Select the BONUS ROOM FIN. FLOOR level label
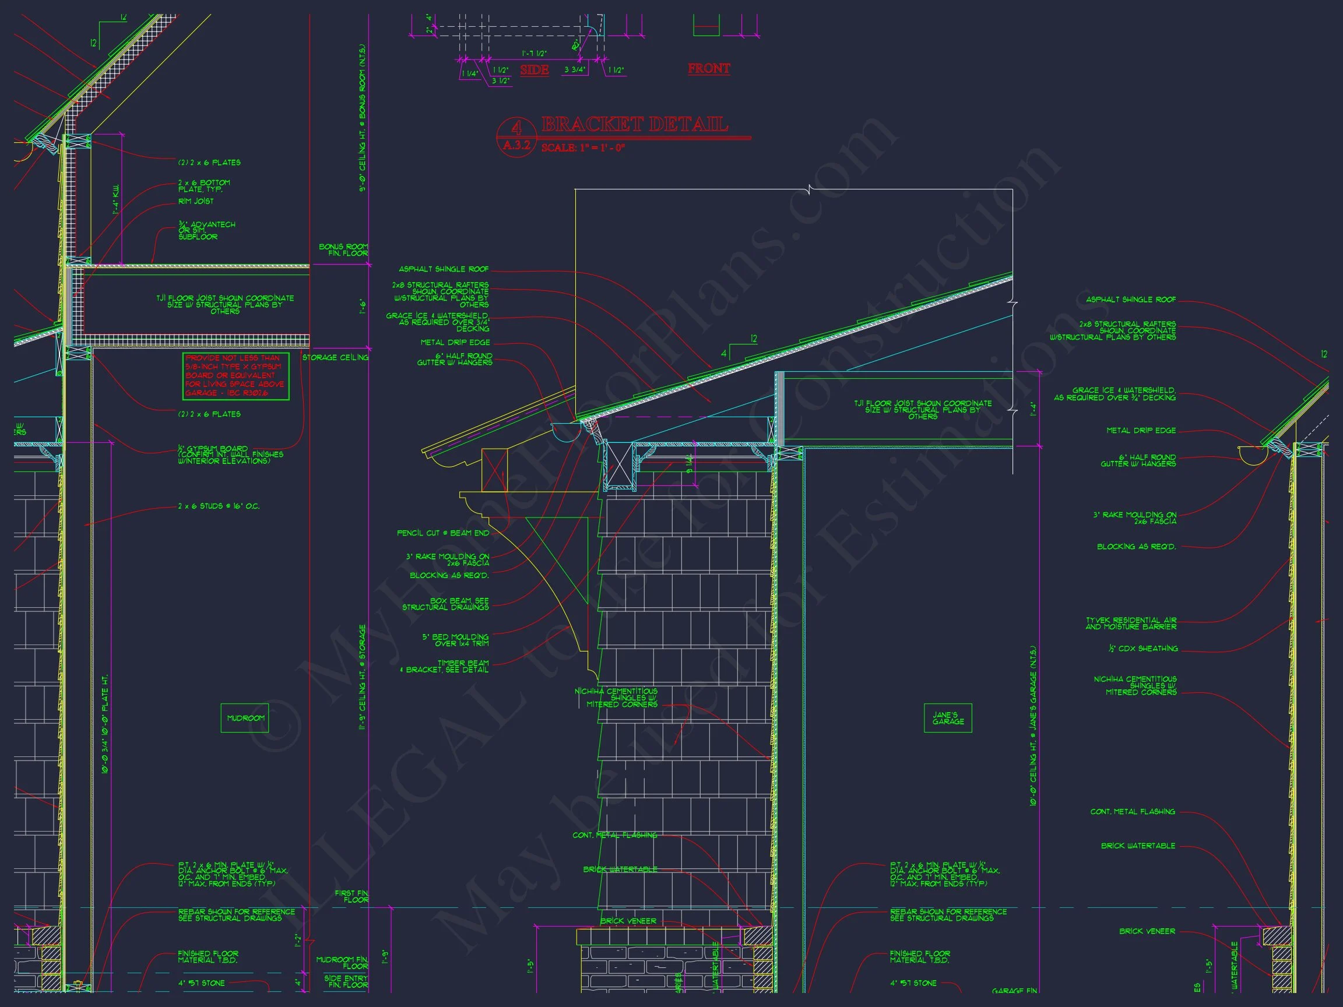The width and height of the screenshot is (1343, 1007). 344,249
